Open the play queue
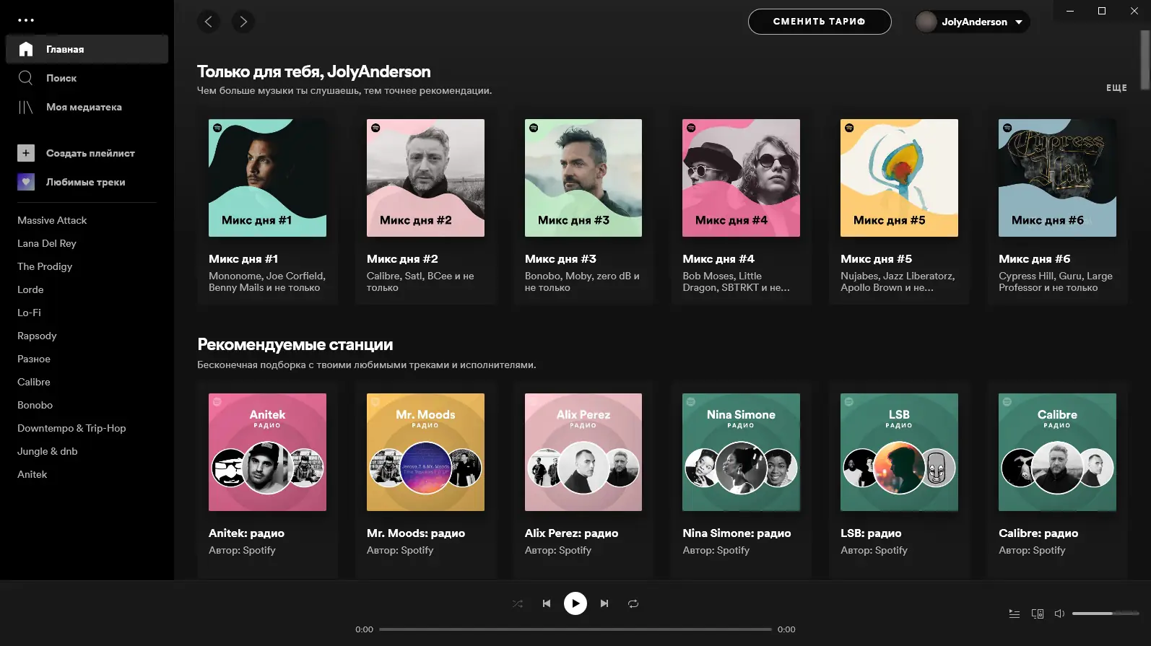Viewport: 1151px width, 646px height. [x=1015, y=614]
